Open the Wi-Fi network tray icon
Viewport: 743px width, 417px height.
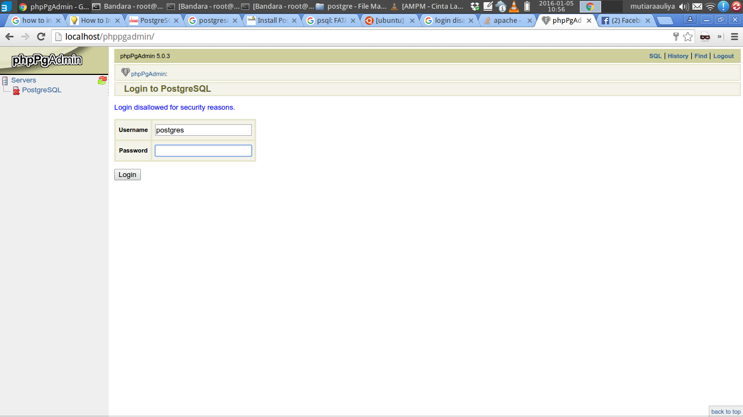710,7
